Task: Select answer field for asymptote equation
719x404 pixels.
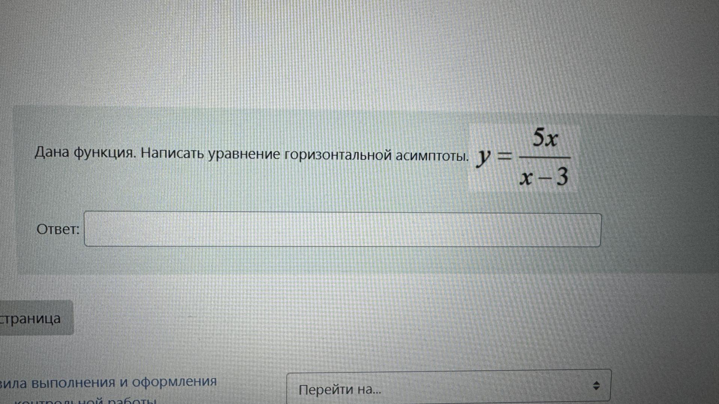Action: pos(343,229)
